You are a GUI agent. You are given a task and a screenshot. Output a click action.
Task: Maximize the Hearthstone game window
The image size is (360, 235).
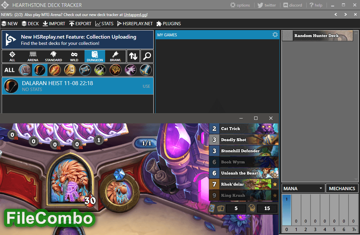tap(256, 118)
